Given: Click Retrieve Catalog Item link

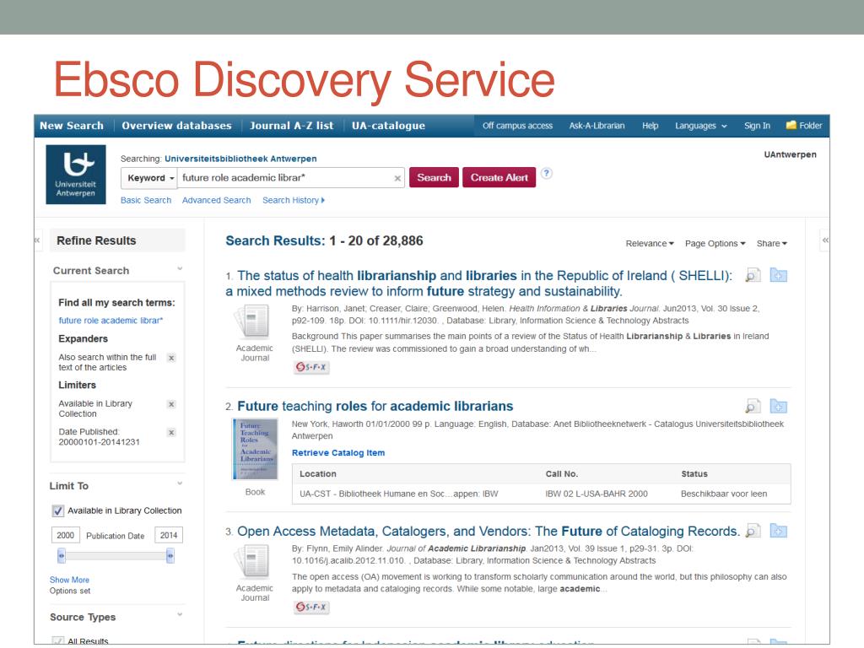Looking at the screenshot, I should click(338, 453).
